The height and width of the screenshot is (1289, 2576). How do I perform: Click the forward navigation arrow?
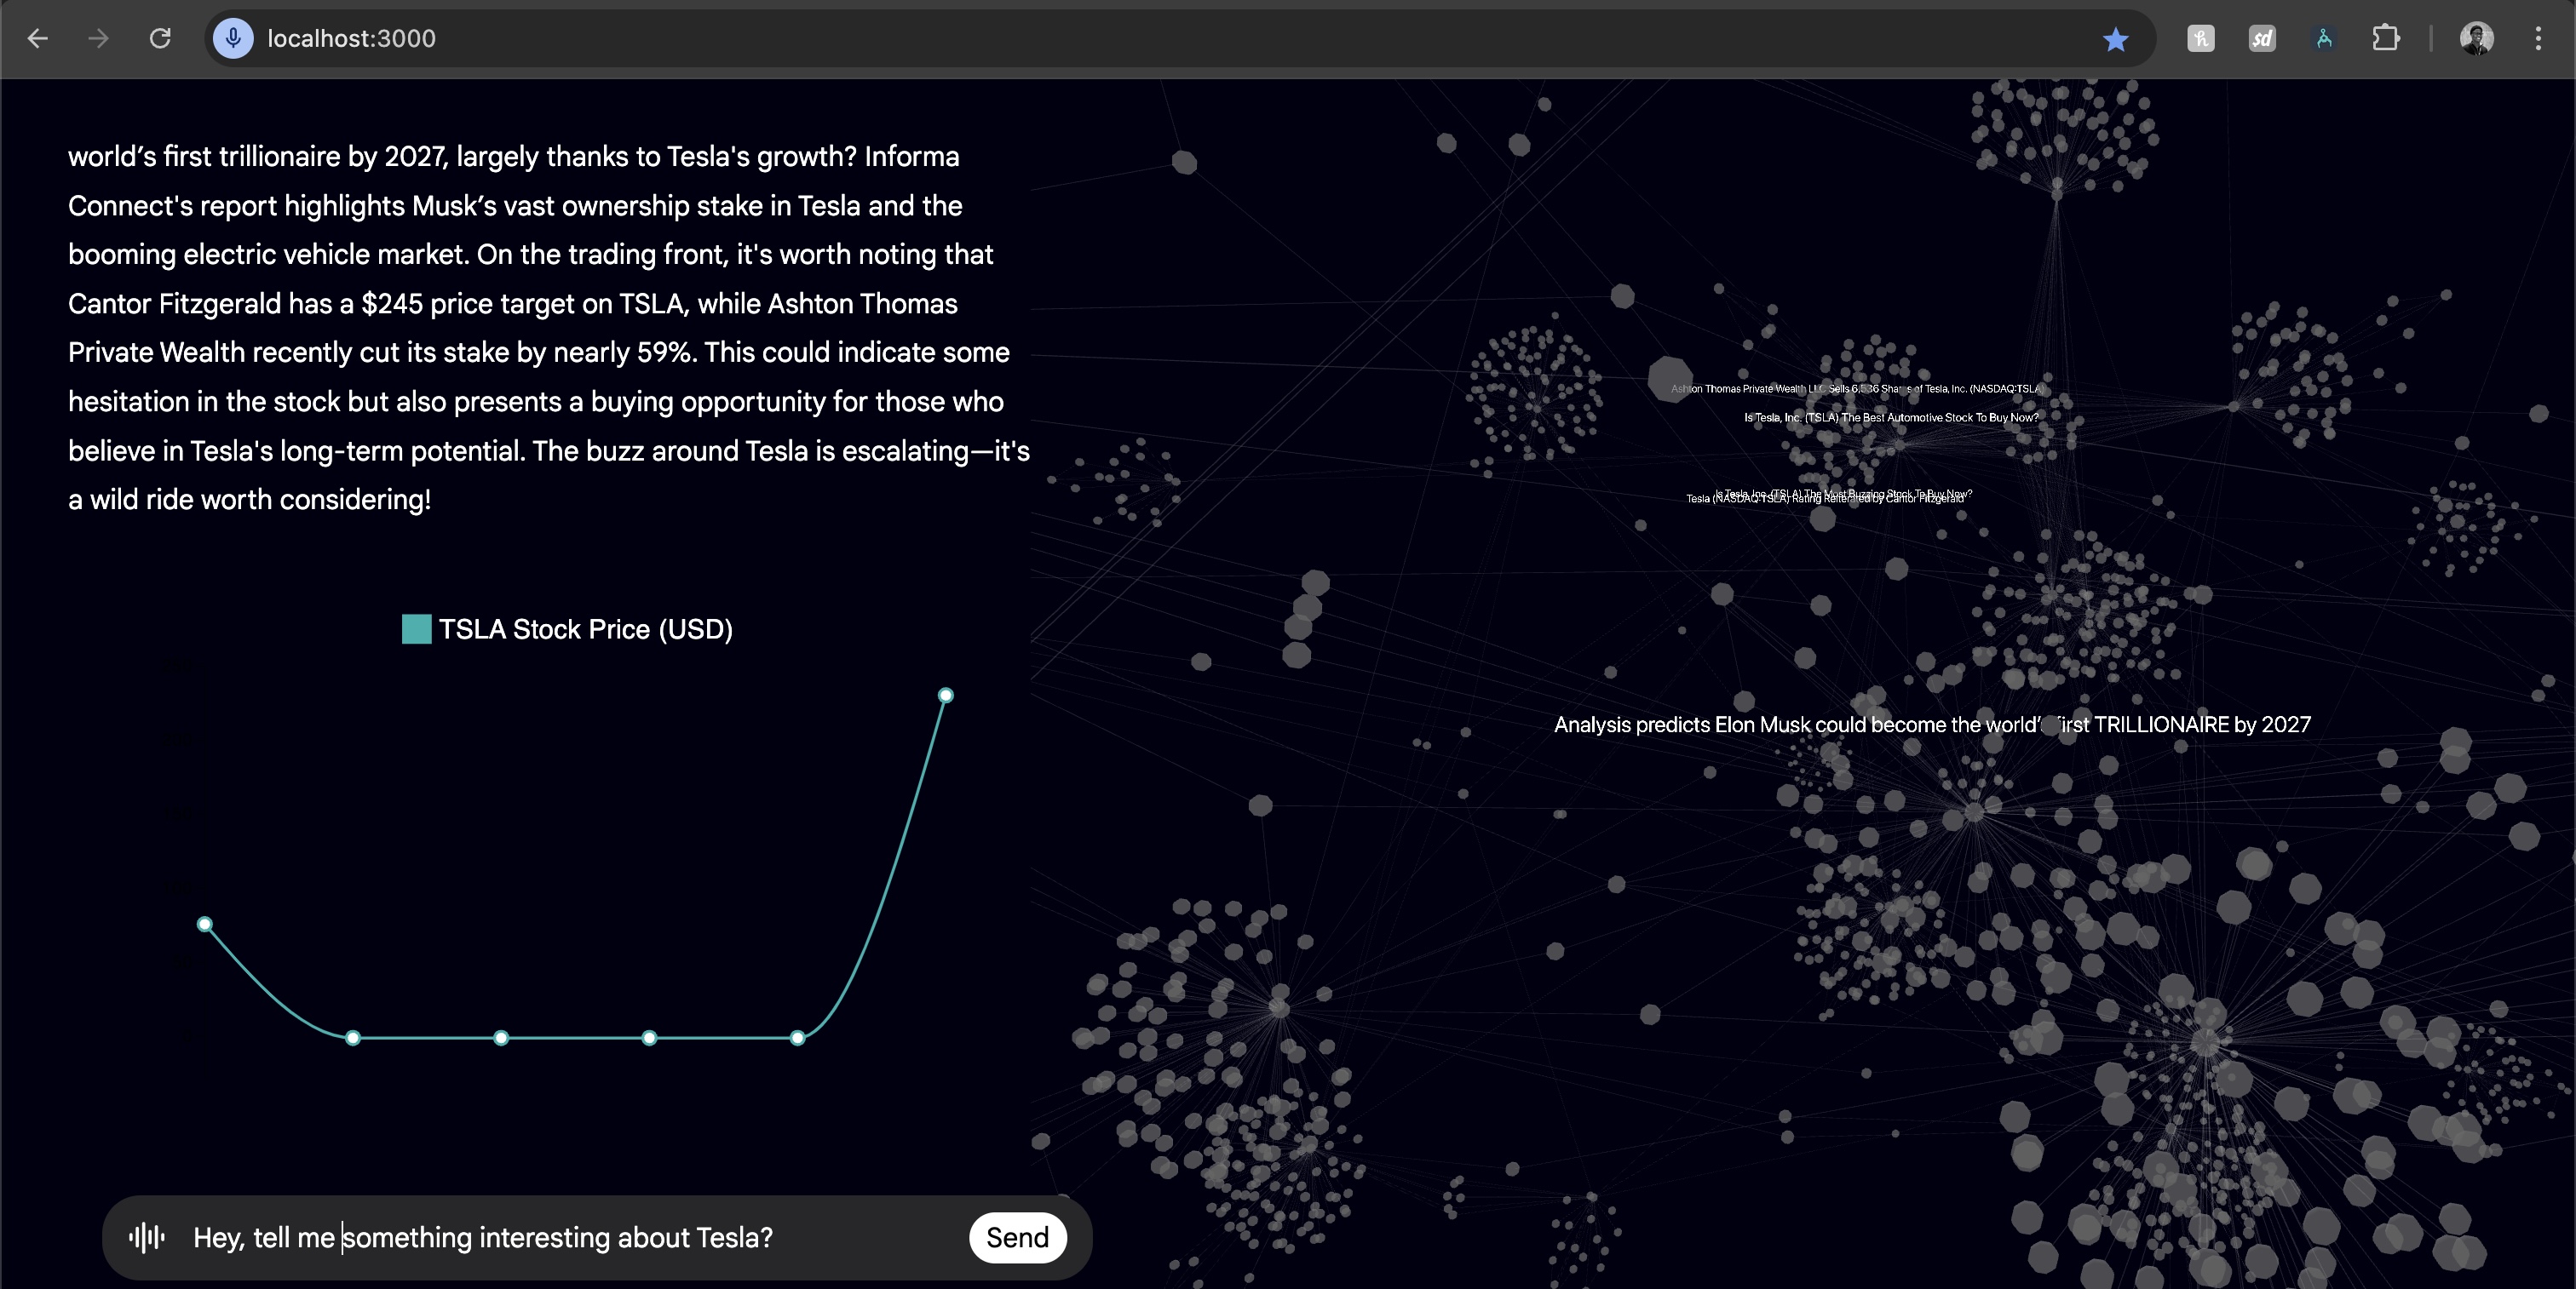point(98,39)
